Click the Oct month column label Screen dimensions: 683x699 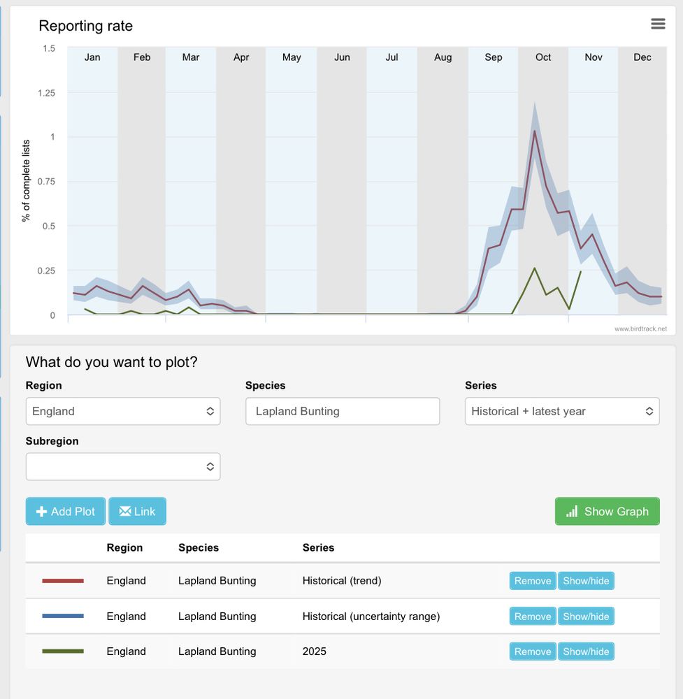click(x=543, y=57)
